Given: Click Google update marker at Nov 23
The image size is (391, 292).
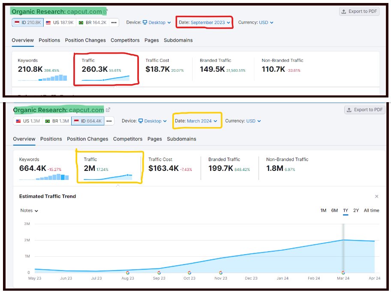Looking at the screenshot, I should (221, 273).
